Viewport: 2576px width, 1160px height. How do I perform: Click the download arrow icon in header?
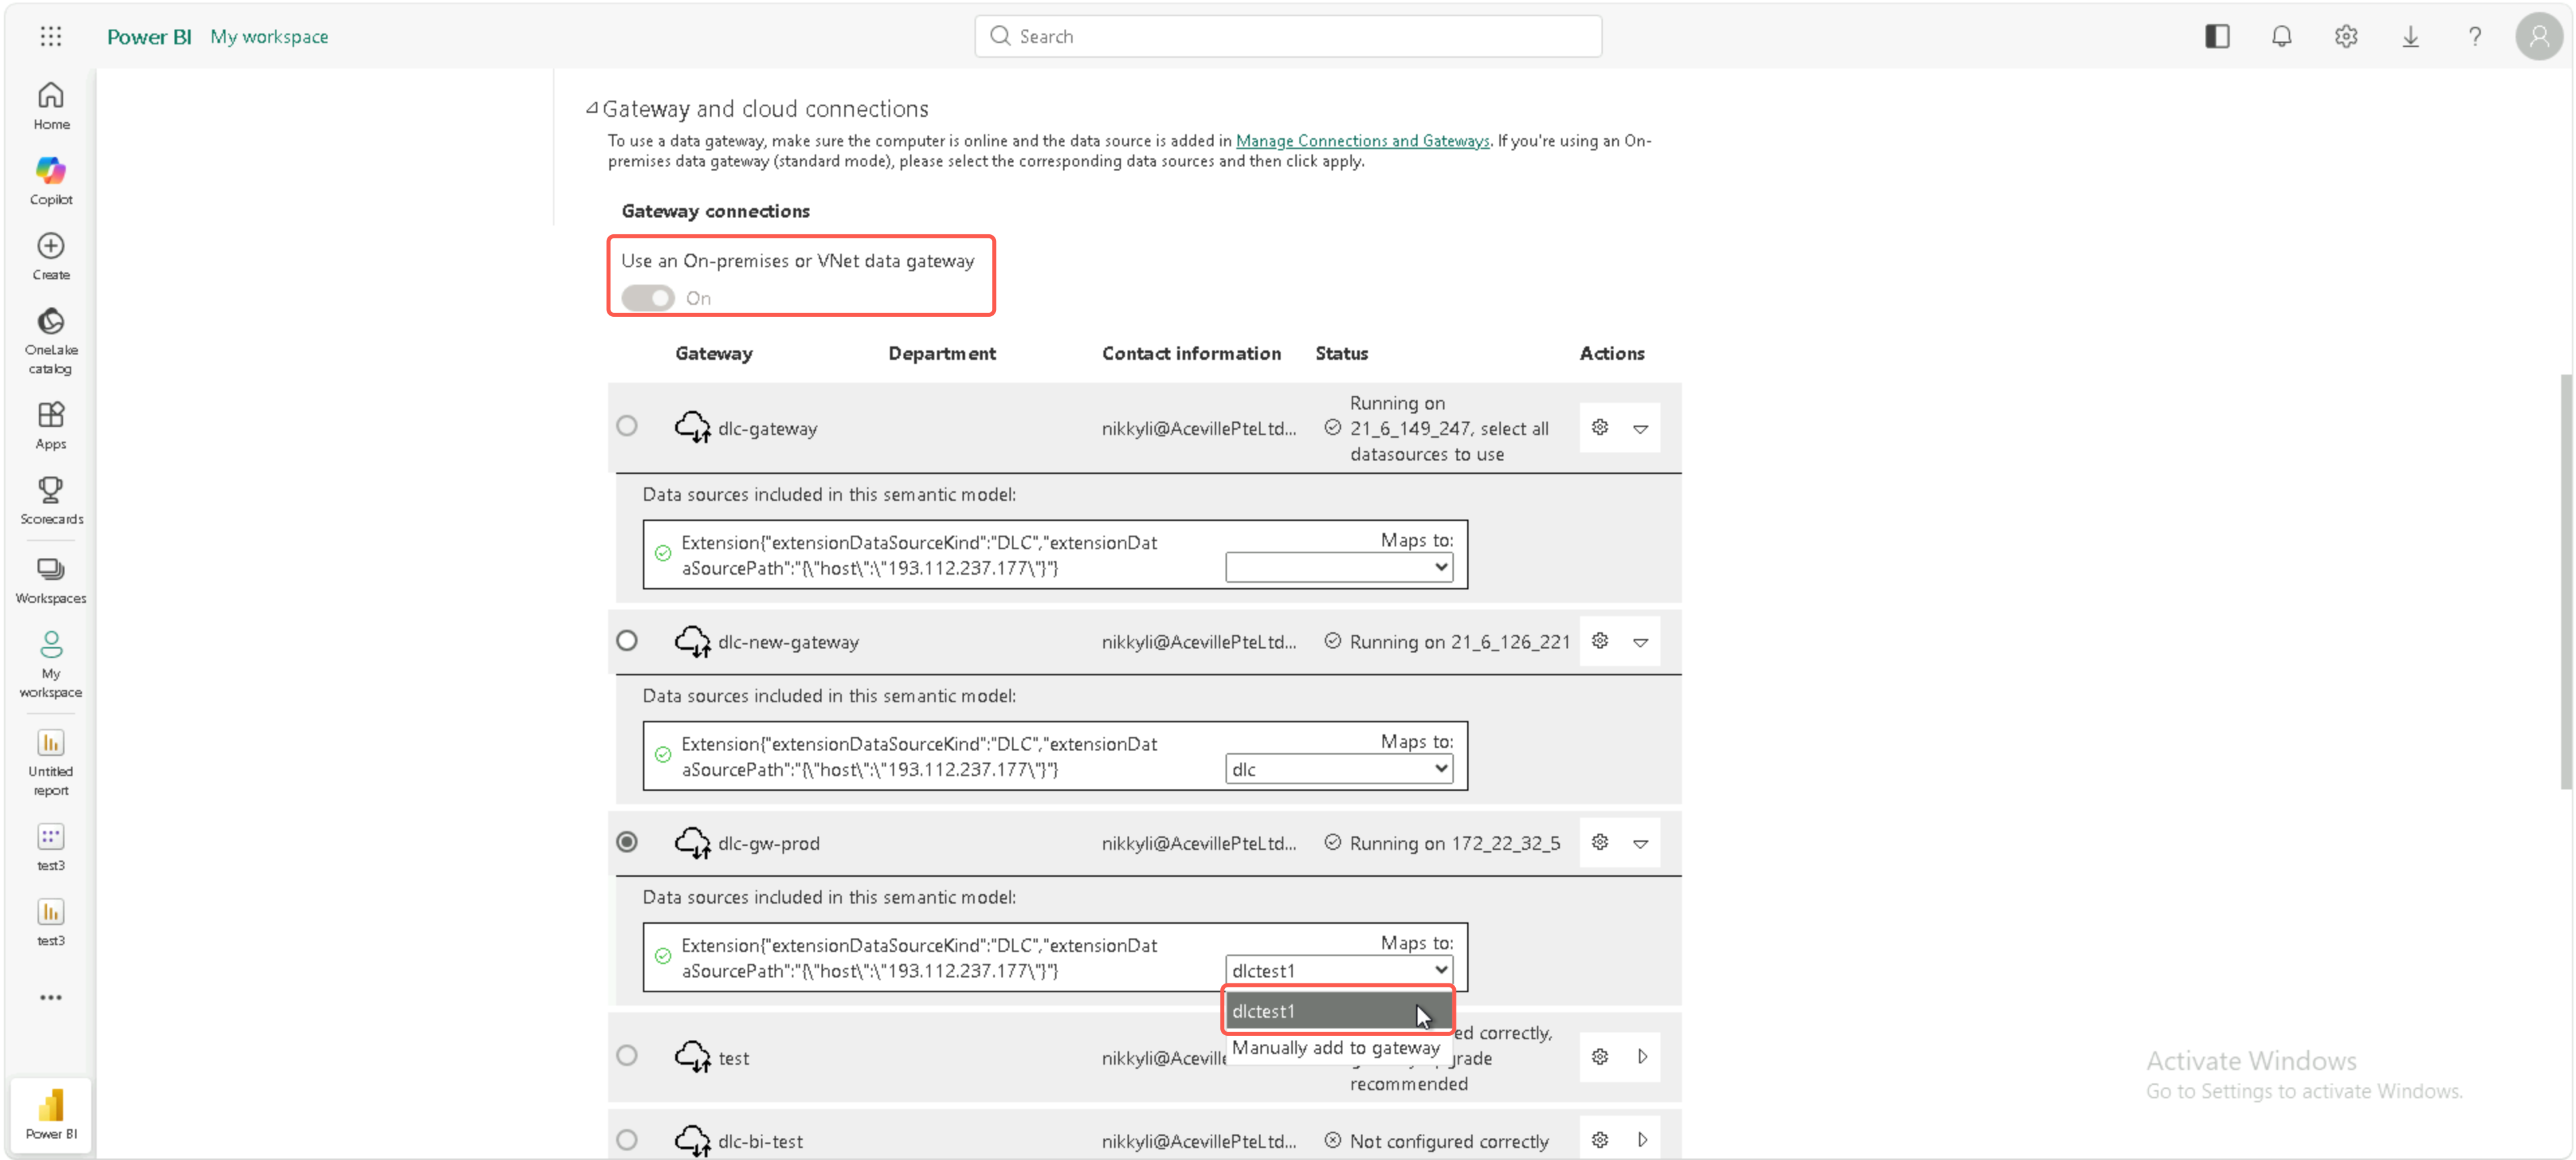(x=2410, y=36)
